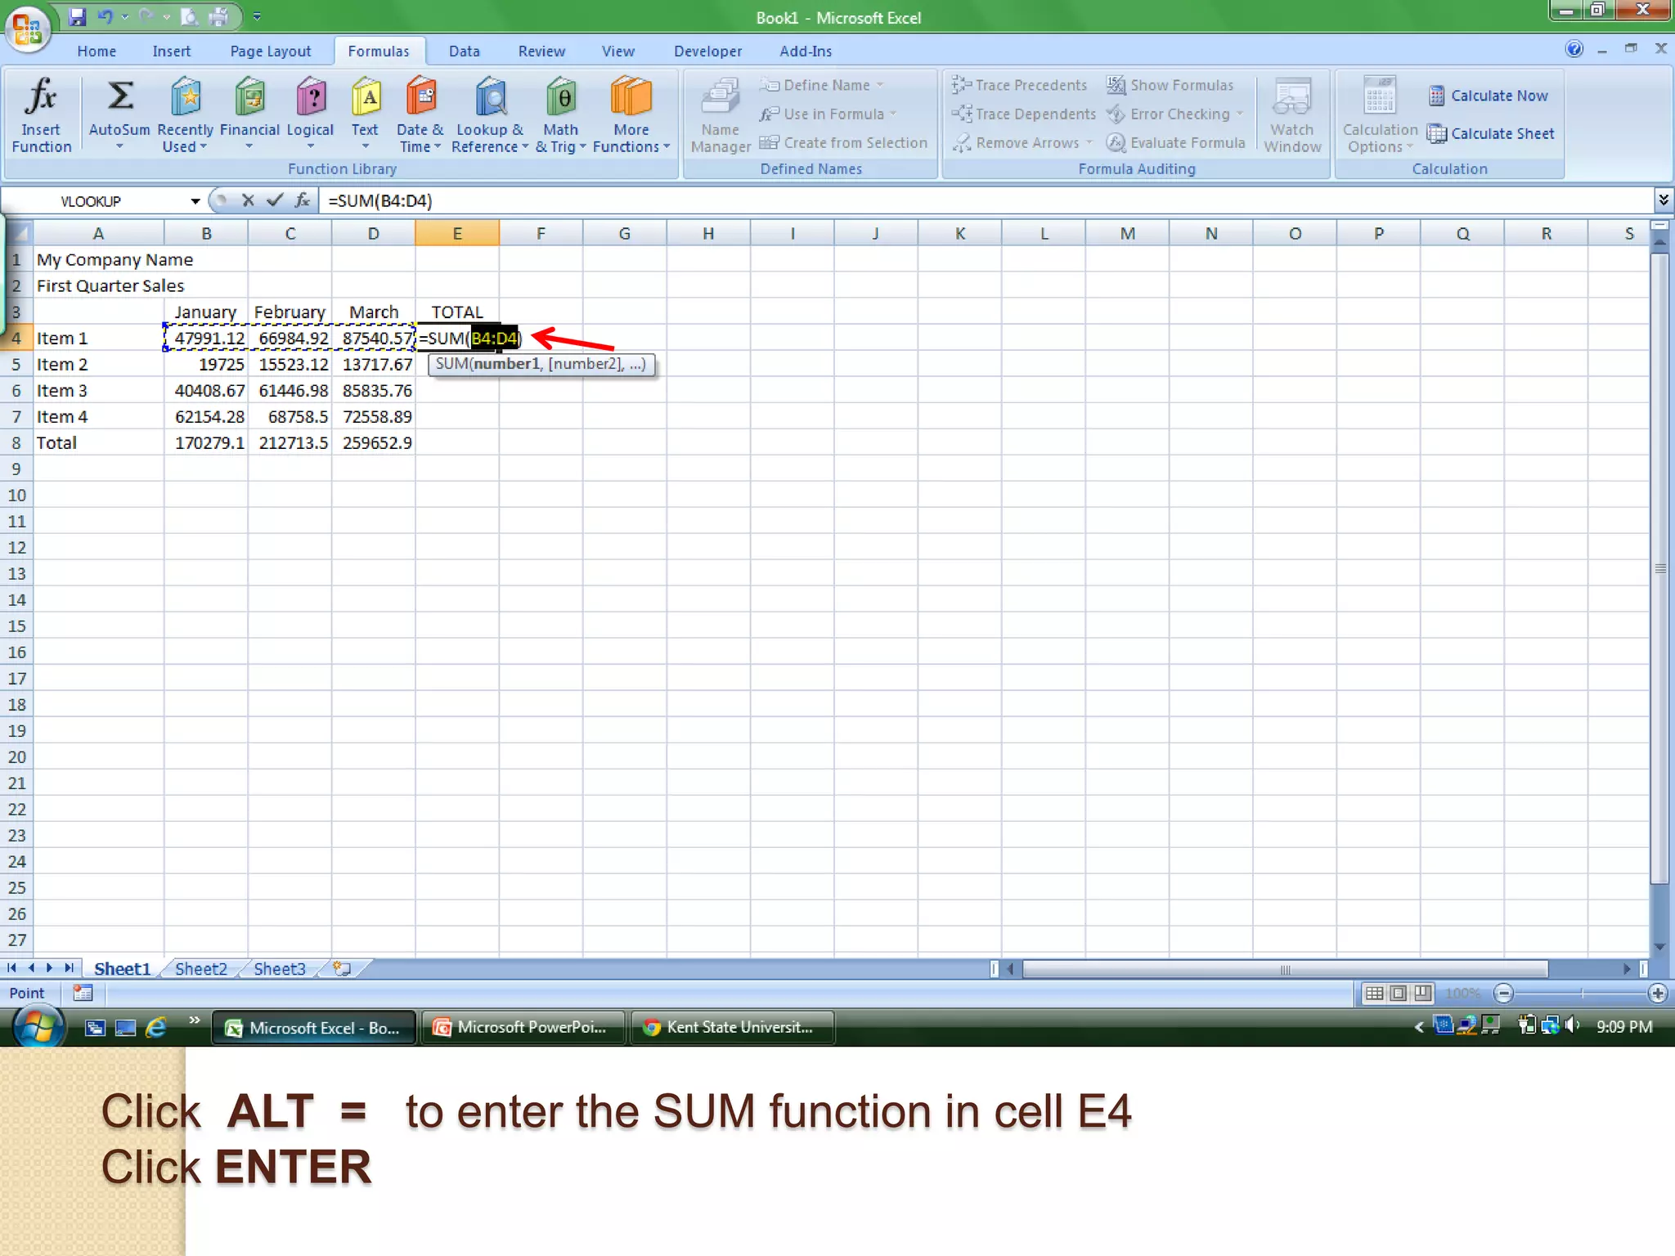Open the Lookup & Reference functions icon

pos(490,96)
